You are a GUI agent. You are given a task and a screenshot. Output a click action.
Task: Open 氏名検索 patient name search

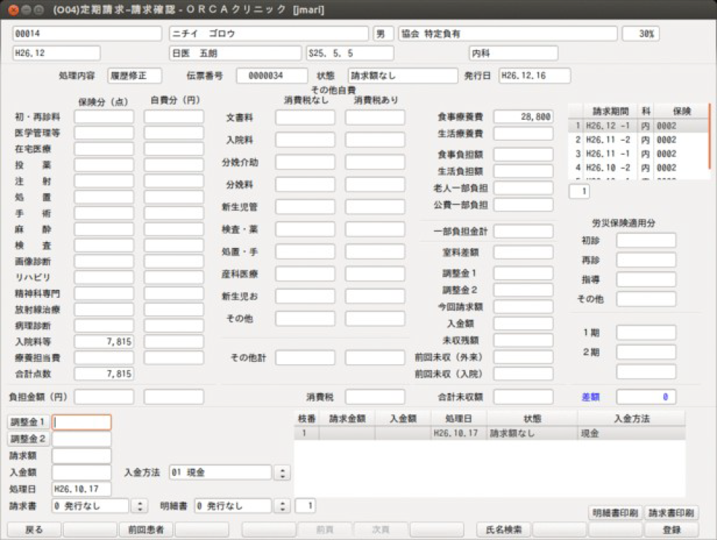pos(503,530)
